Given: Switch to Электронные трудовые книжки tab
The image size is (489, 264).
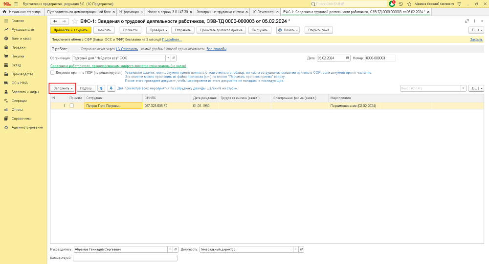Looking at the screenshot, I should (220, 11).
